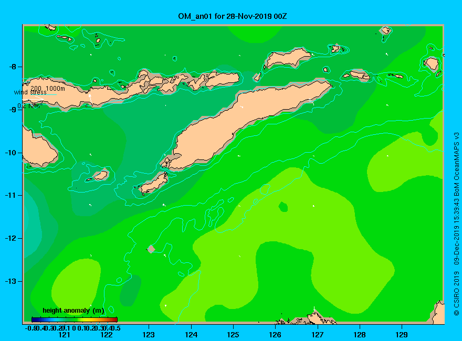This screenshot has height=341, width=462.
Task: Click the height anomaly color scale bar
Action: (75, 320)
